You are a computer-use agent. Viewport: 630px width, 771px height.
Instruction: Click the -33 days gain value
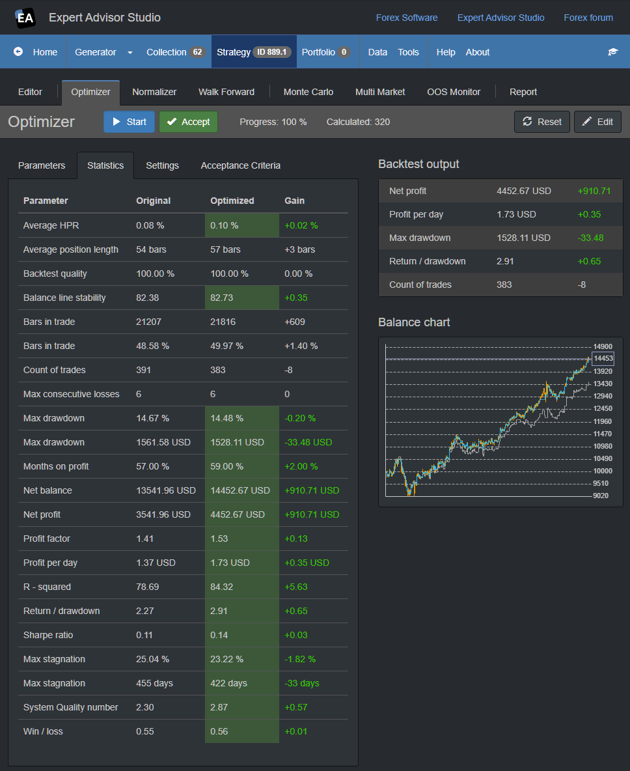pos(302,683)
